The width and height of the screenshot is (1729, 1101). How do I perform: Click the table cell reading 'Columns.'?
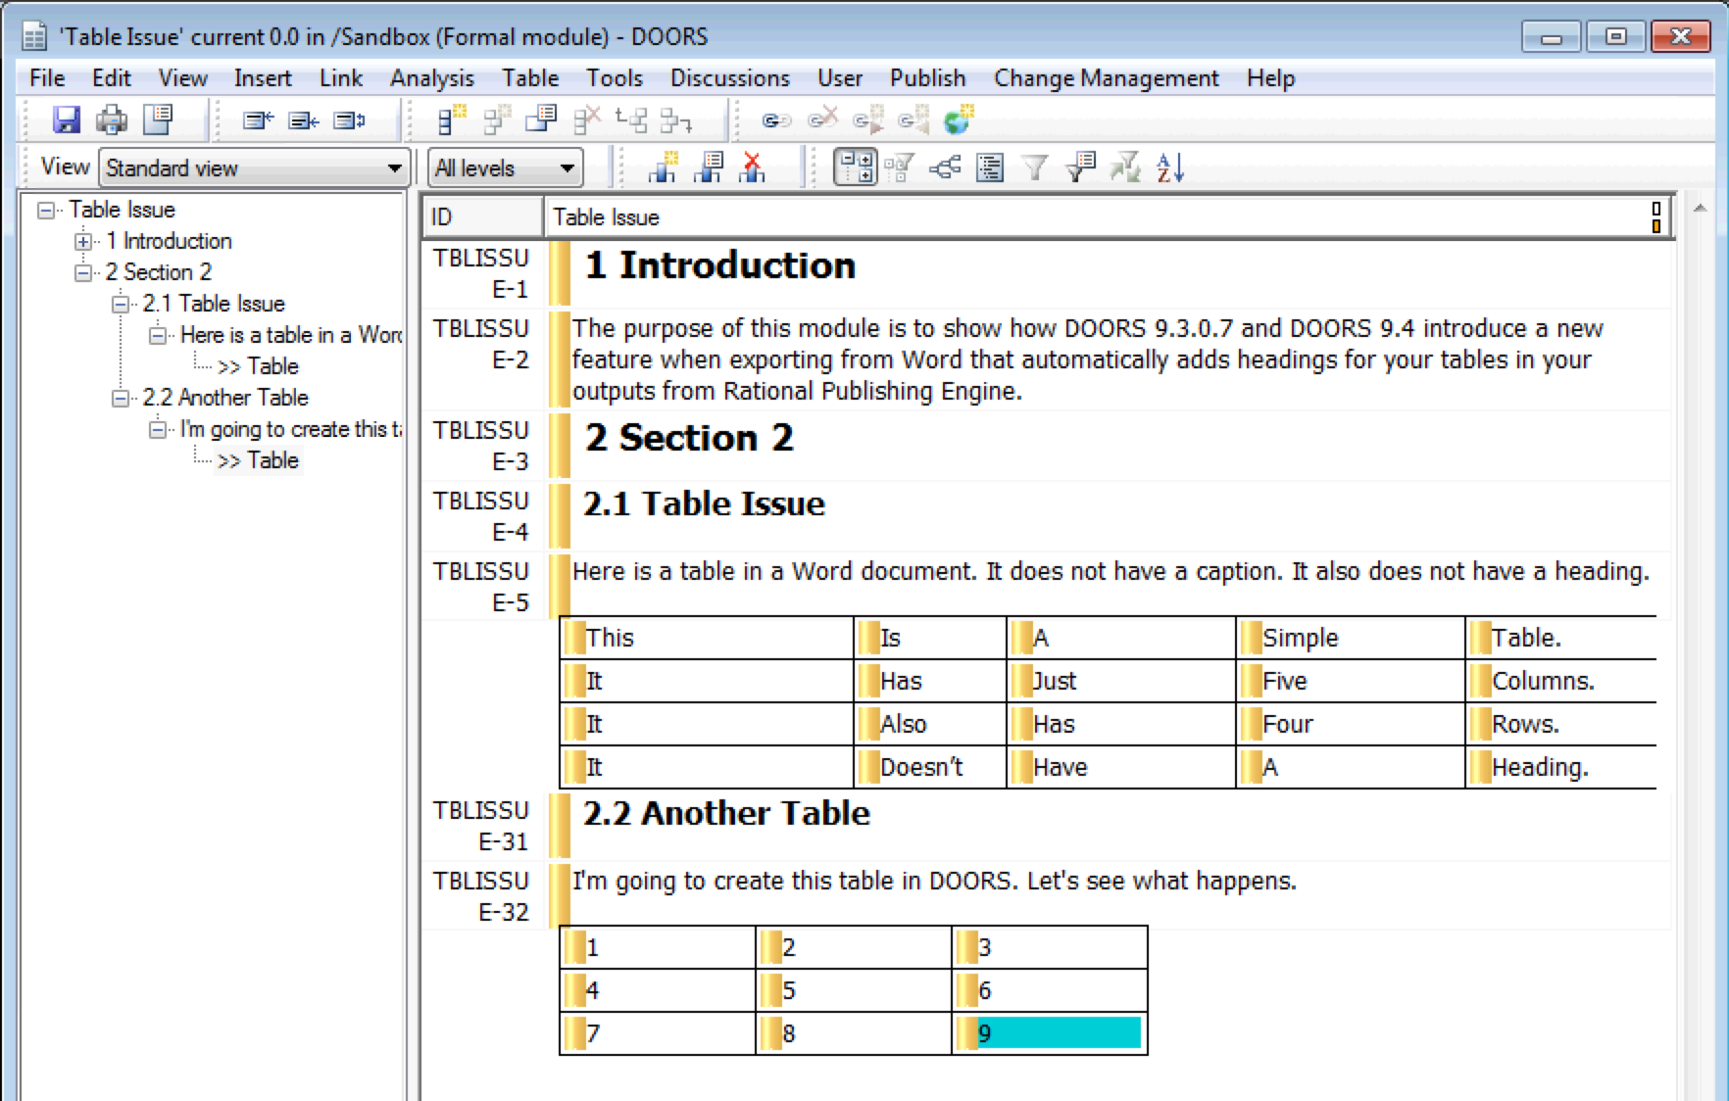click(x=1560, y=681)
